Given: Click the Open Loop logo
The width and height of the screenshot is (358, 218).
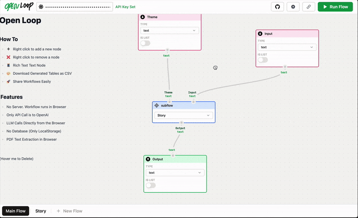Looking at the screenshot, I should [19, 6].
